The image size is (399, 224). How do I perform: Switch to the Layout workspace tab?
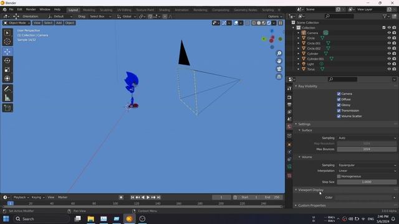pos(74,10)
